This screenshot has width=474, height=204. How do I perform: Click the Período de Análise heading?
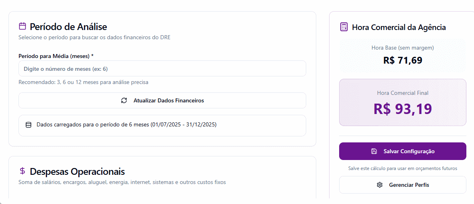click(68, 27)
